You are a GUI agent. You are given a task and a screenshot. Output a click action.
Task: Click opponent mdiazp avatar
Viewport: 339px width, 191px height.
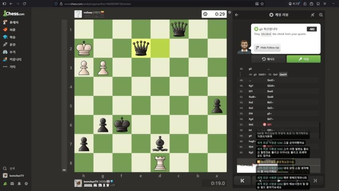[78, 14]
